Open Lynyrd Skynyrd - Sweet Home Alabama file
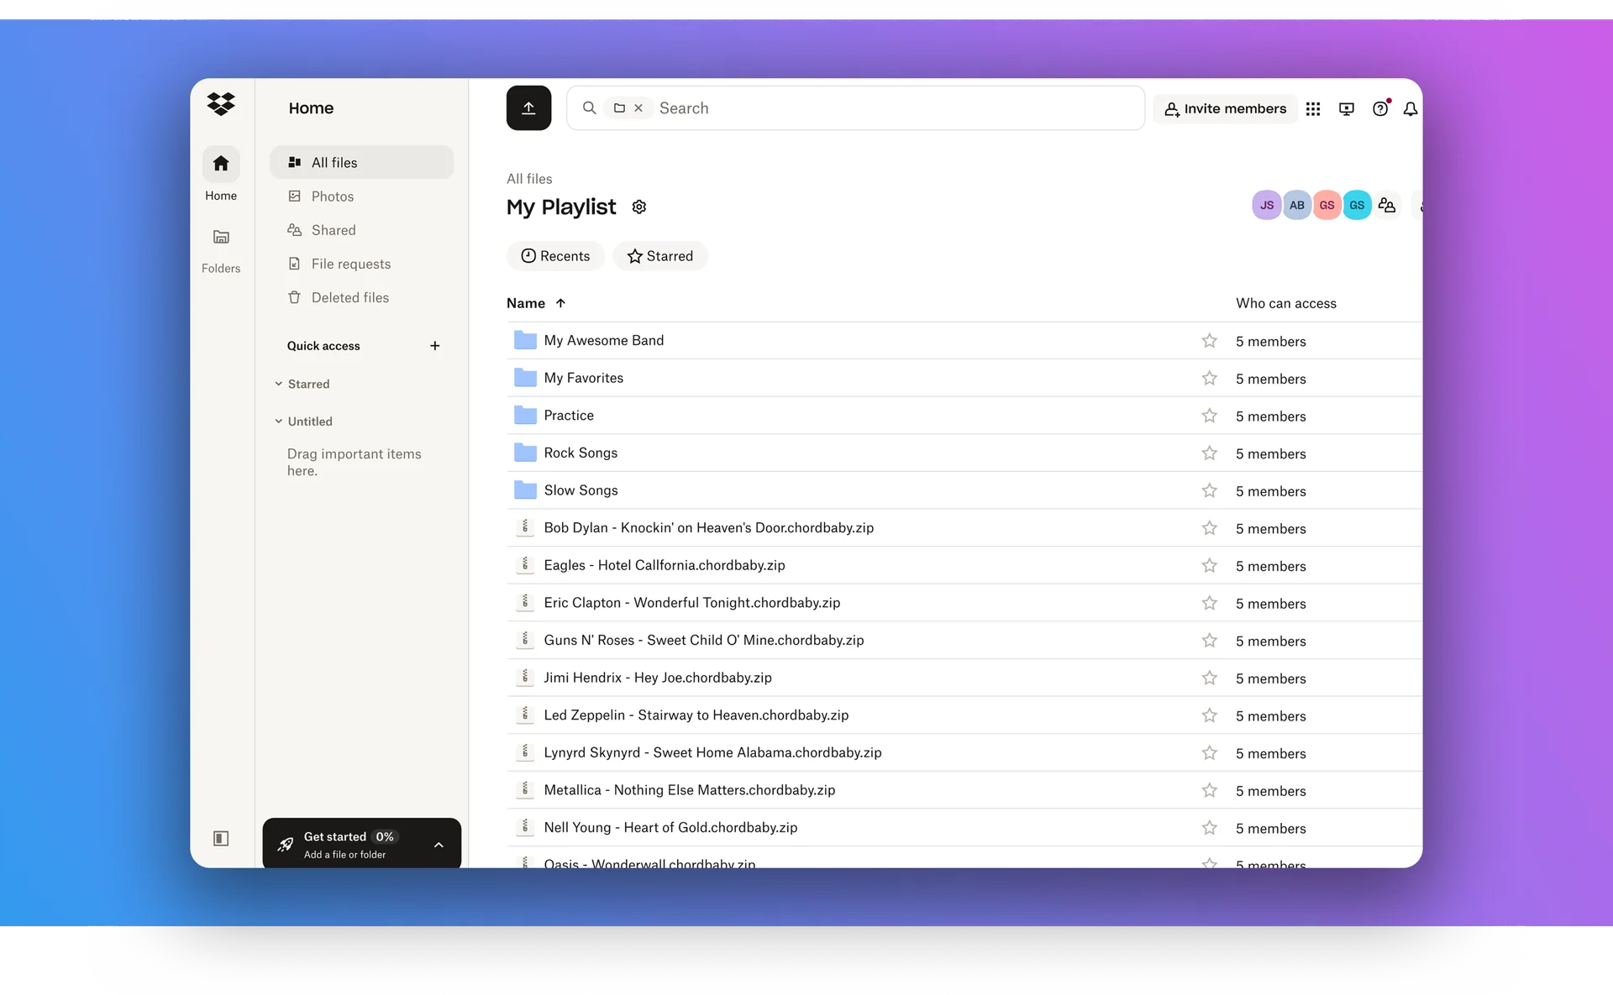Viewport: 1613px width, 995px height. (712, 752)
